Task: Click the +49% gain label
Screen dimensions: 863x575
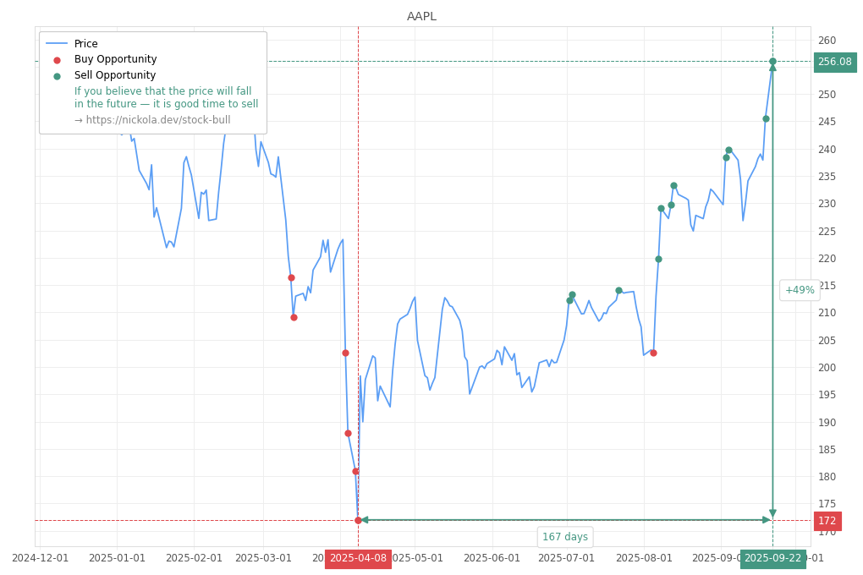Action: pyautogui.click(x=799, y=290)
